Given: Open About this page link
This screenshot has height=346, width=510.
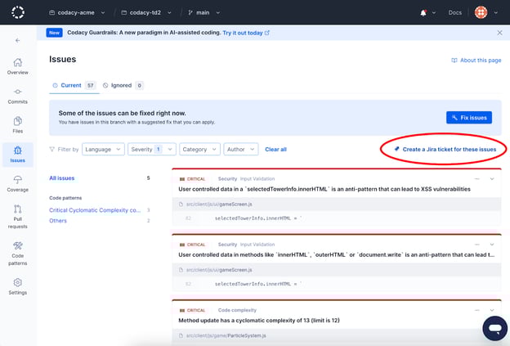Looking at the screenshot, I should (476, 61).
